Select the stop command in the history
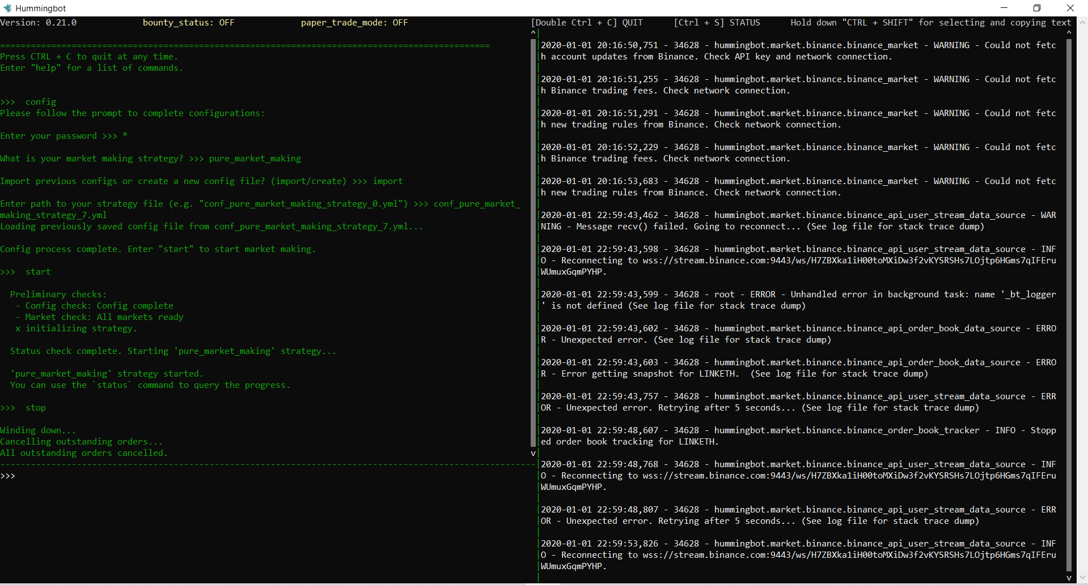This screenshot has width=1088, height=585. pos(35,407)
